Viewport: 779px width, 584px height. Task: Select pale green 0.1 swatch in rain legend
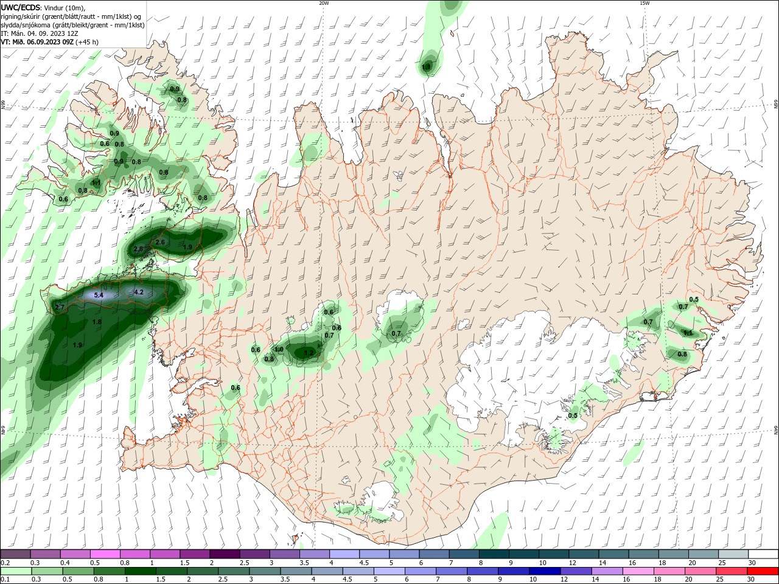coord(16,571)
